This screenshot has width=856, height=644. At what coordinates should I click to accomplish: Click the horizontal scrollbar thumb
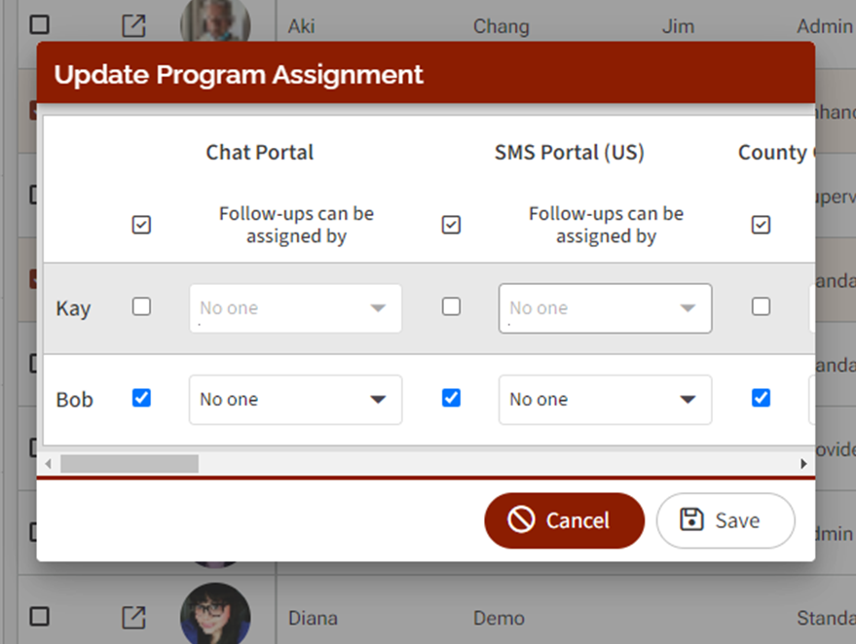coord(129,464)
